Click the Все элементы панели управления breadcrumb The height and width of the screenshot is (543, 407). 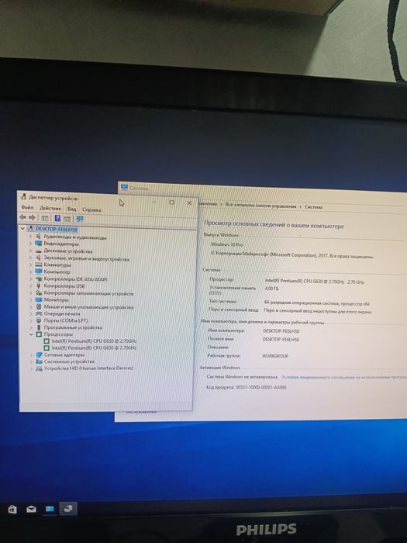pos(260,206)
